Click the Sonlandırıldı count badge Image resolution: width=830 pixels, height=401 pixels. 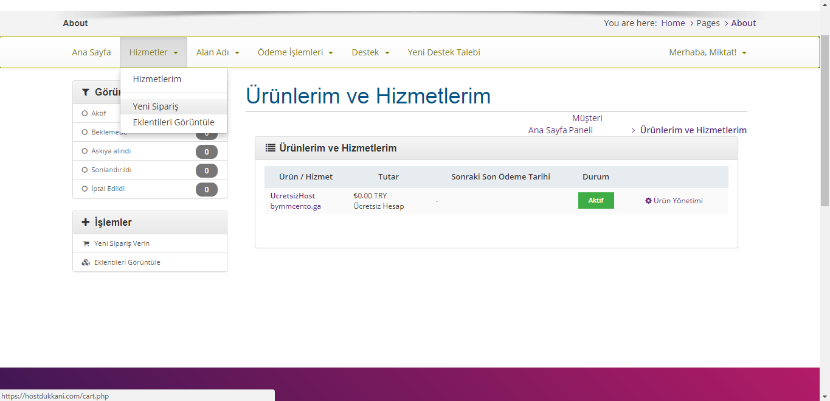207,170
